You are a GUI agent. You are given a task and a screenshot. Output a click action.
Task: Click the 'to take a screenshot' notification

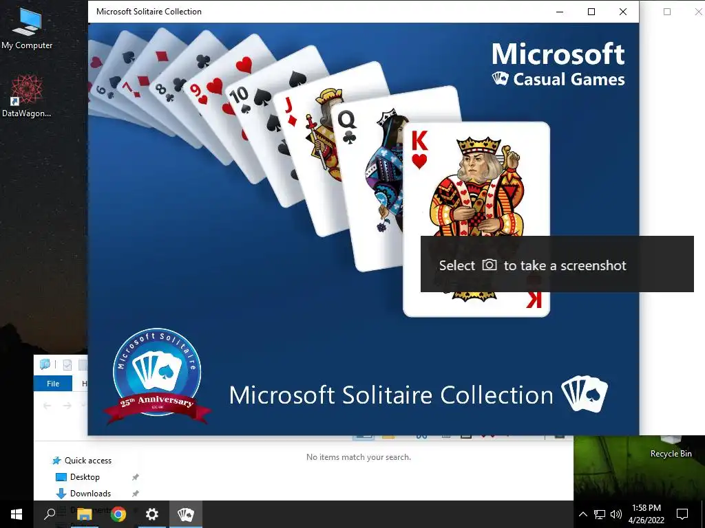tap(557, 264)
